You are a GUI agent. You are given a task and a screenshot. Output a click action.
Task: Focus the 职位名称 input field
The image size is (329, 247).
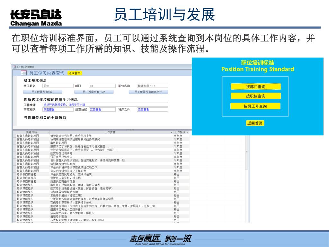(153, 86)
